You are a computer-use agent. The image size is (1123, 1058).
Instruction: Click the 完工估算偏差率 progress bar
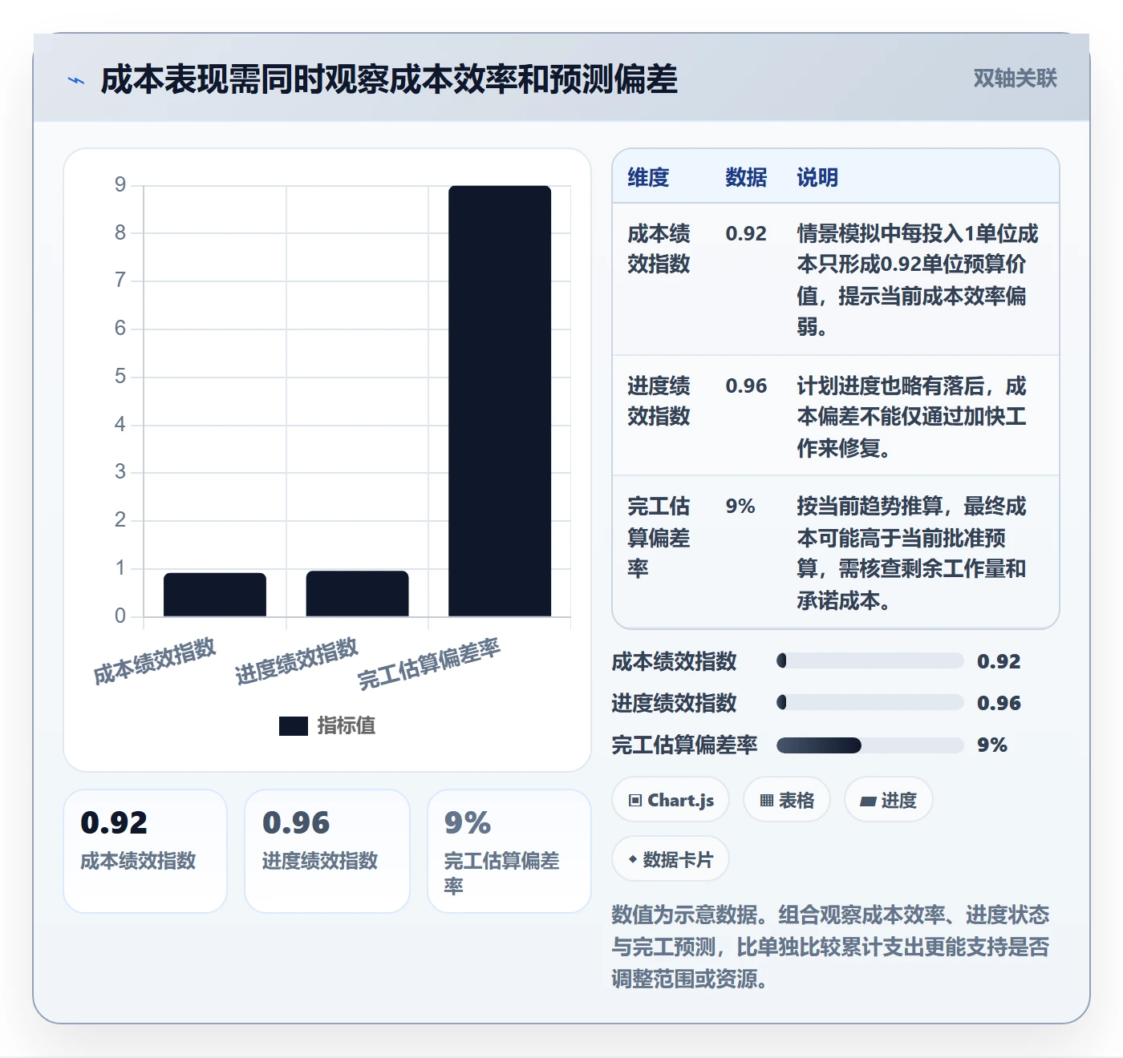870,745
